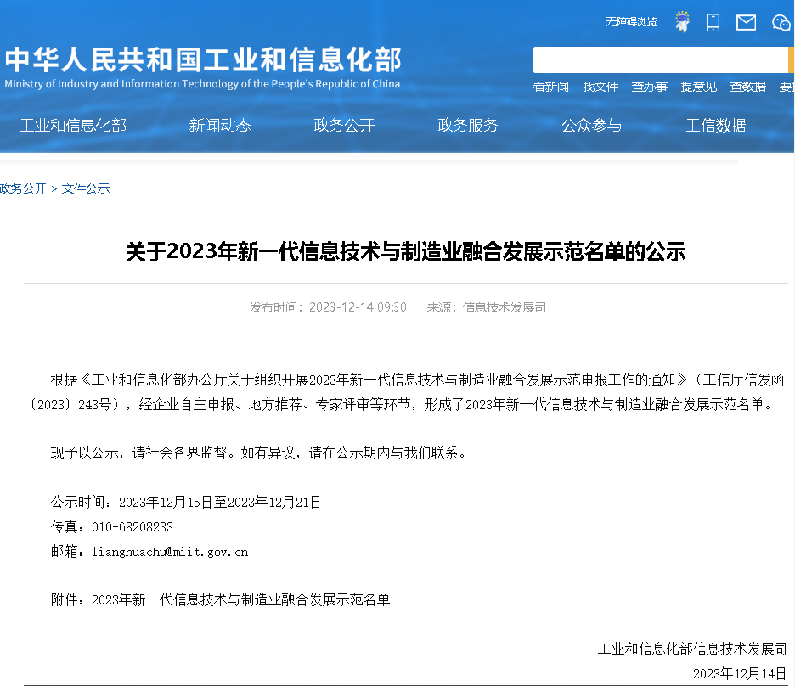Select the 找文件 quick link
Screen dimensions: 795x686
click(600, 87)
